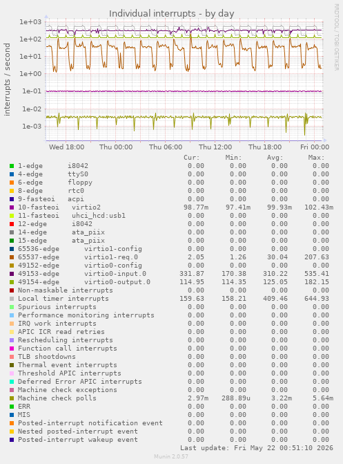Click the red 12-edge i8042 swatch
343x464 pixels.
click(x=12, y=224)
